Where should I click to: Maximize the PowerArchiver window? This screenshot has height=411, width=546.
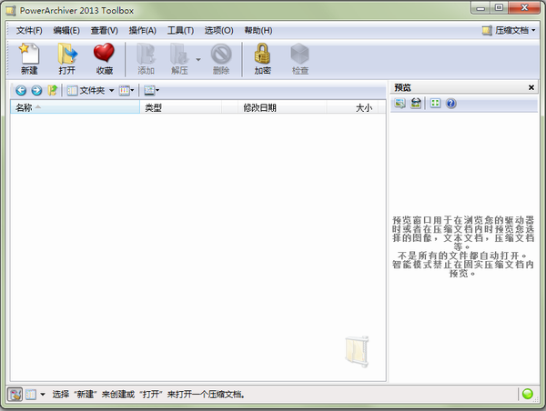point(499,7)
